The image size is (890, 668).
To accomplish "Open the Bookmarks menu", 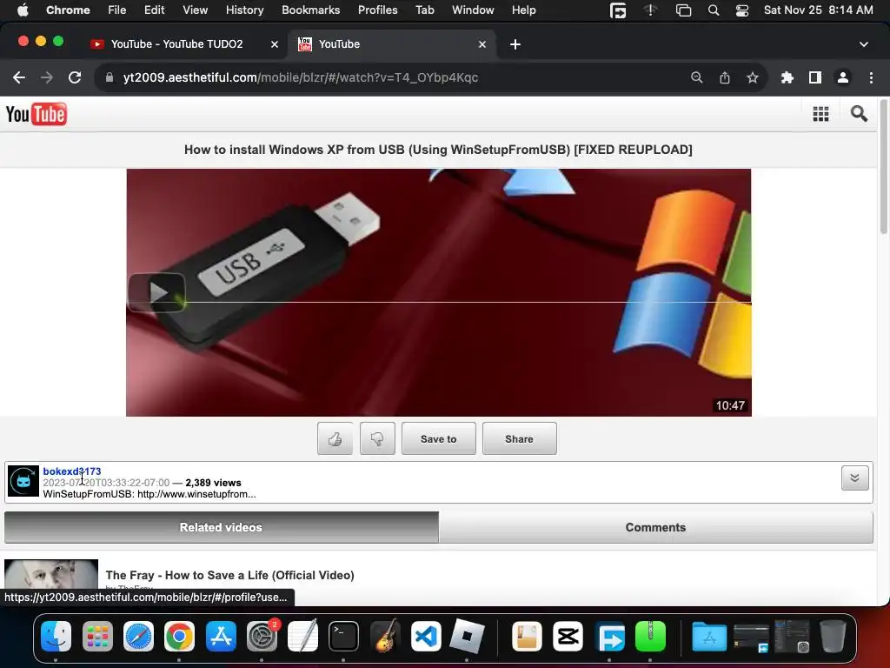I will pyautogui.click(x=310, y=10).
